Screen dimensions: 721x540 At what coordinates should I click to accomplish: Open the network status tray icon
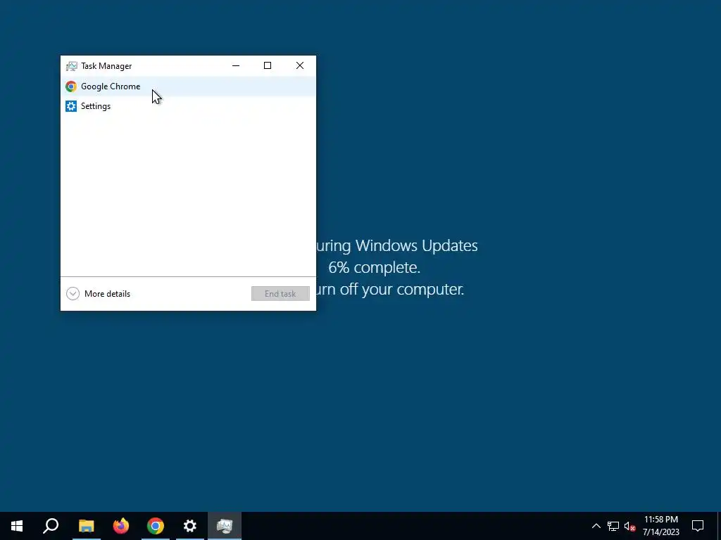pos(613,526)
